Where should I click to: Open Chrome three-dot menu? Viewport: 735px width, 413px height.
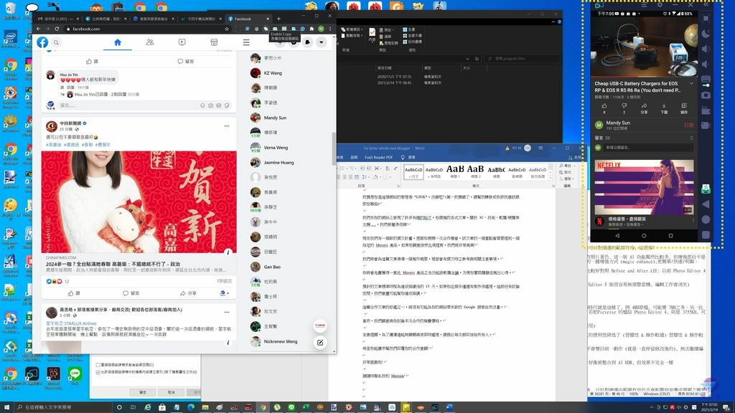pyautogui.click(x=330, y=29)
